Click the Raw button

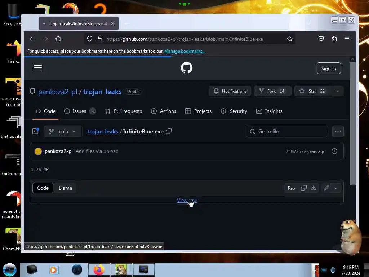[292, 188]
